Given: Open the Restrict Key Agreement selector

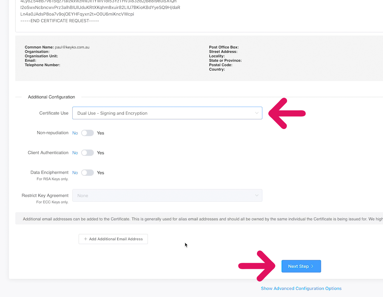Looking at the screenshot, I should (x=167, y=195).
